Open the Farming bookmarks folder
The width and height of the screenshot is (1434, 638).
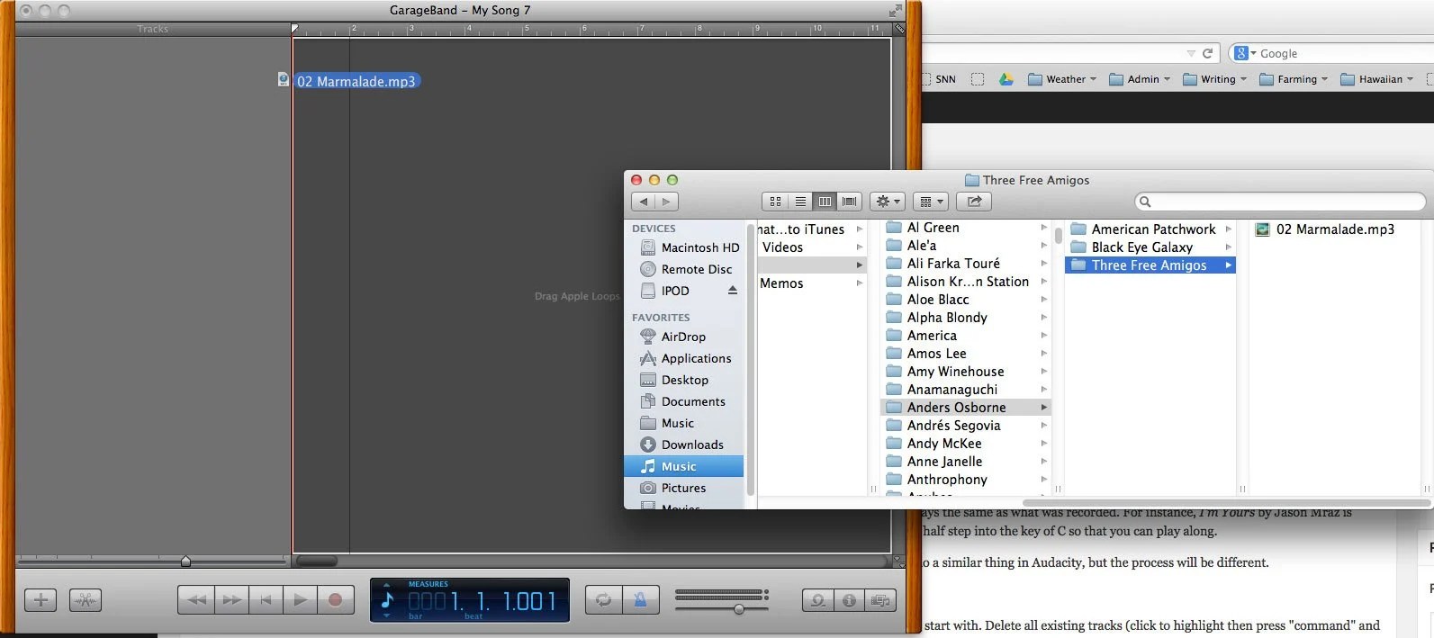tap(1294, 79)
